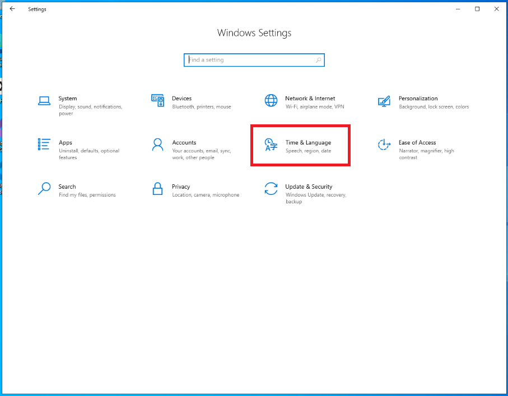
Task: Click 'Wi-Fi, airplane mode, VPN' description
Action: (x=315, y=106)
